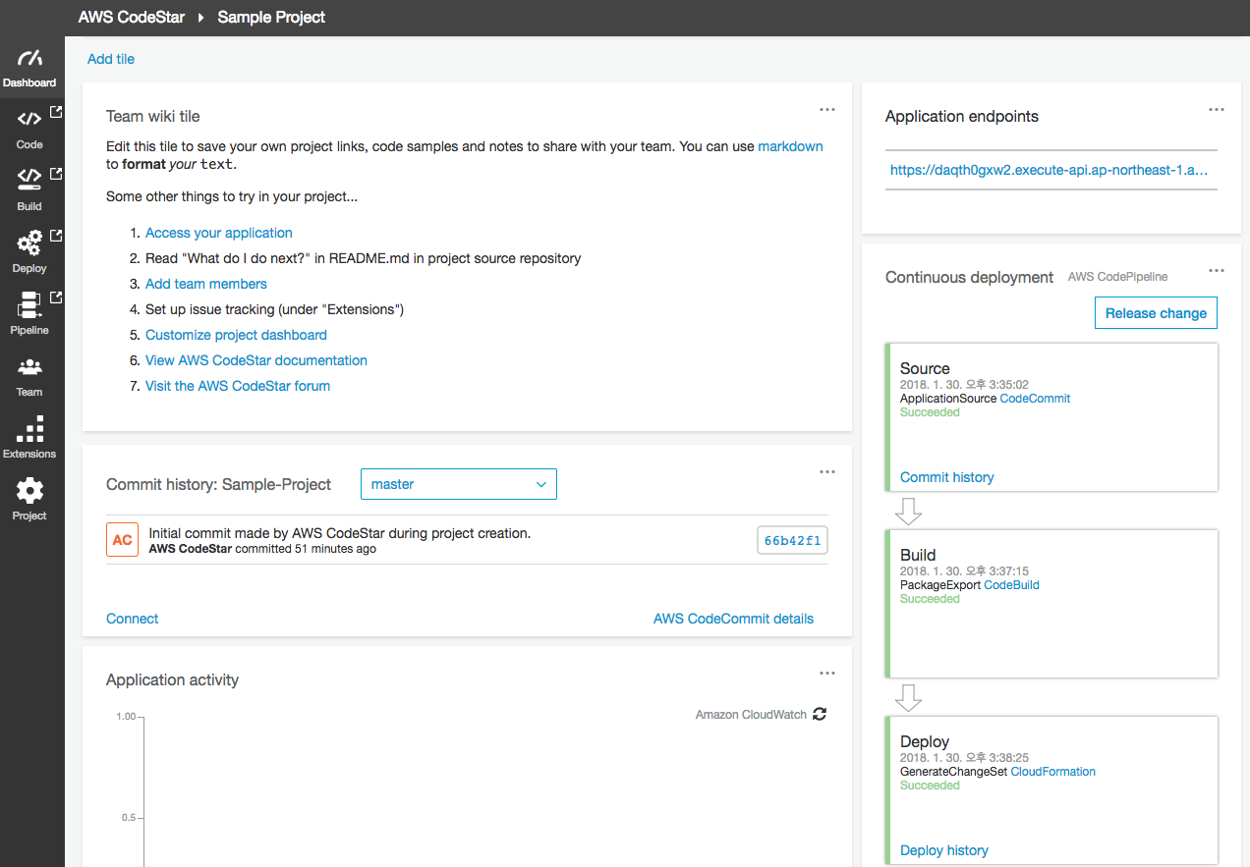The image size is (1250, 867).
Task: Open the Pipeline sidebar icon
Action: pyautogui.click(x=29, y=305)
